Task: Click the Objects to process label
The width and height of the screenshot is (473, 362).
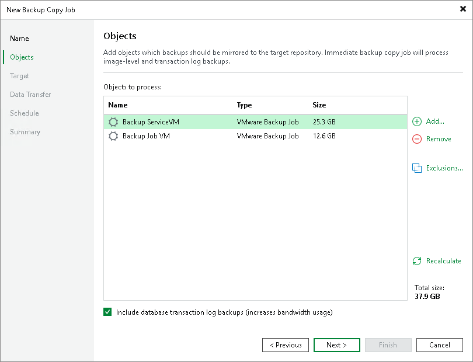Action: tap(133, 87)
